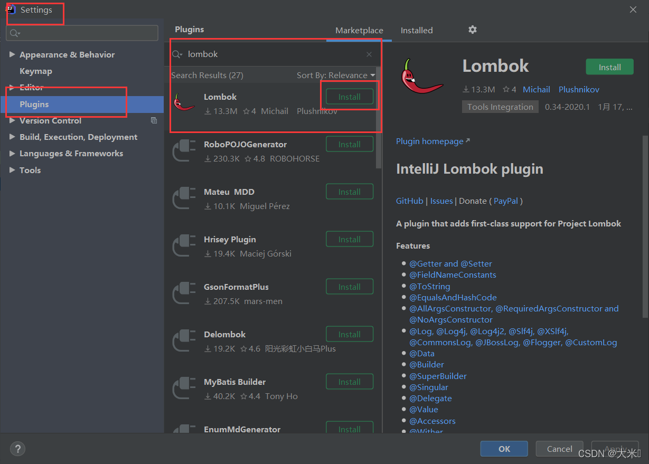Select Keymap in the settings tree
The height and width of the screenshot is (464, 649).
(36, 71)
